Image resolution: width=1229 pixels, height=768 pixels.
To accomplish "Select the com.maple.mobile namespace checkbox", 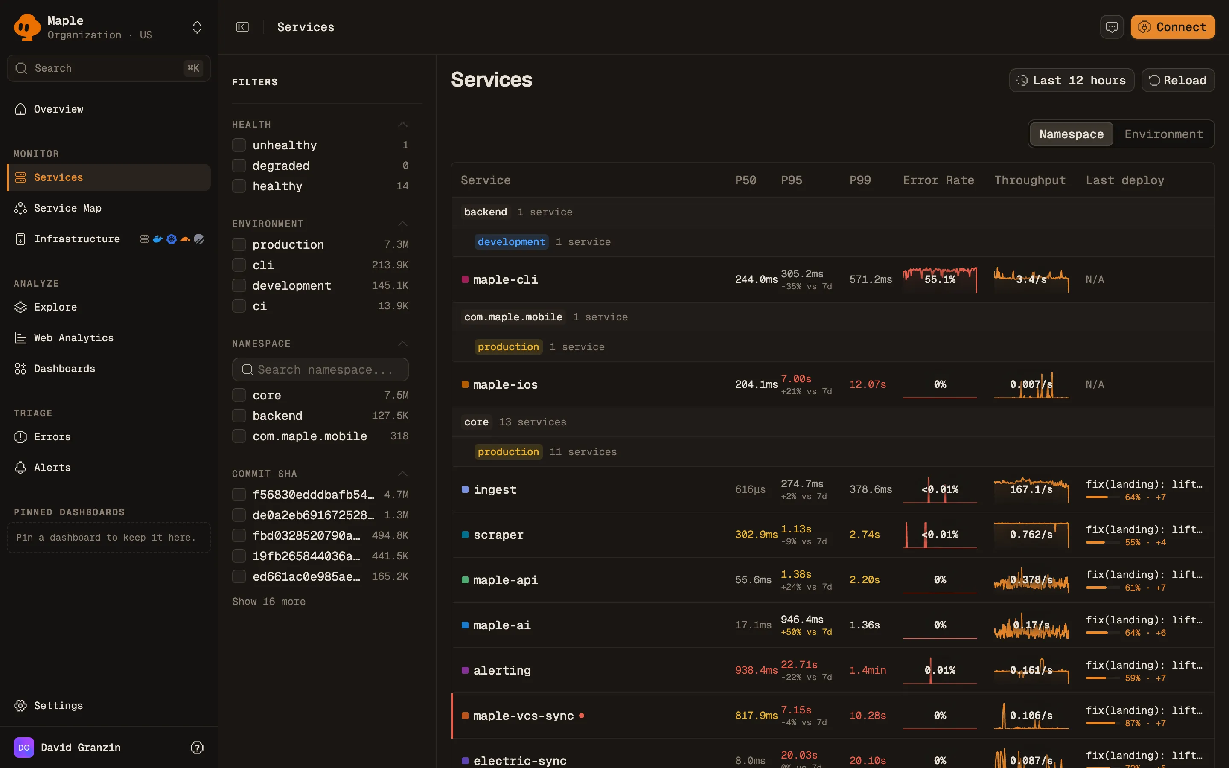I will point(239,436).
